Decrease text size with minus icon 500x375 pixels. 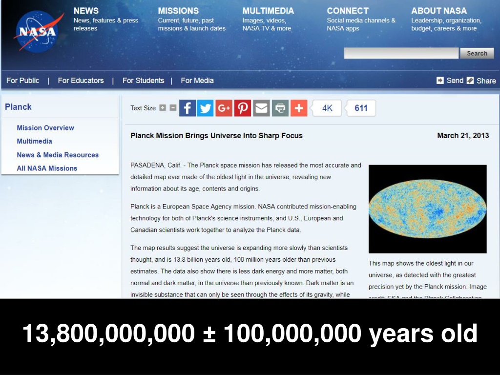[173, 108]
